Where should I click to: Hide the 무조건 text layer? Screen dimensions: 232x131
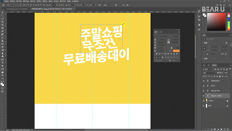203,86
